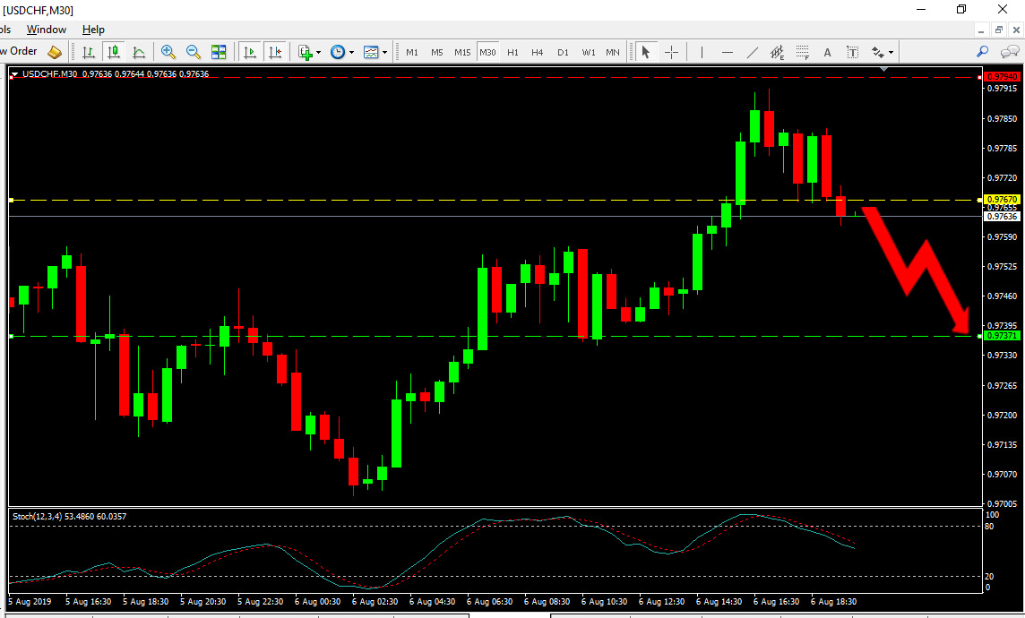Zoom in on the chart
The height and width of the screenshot is (618, 1025).
click(168, 52)
